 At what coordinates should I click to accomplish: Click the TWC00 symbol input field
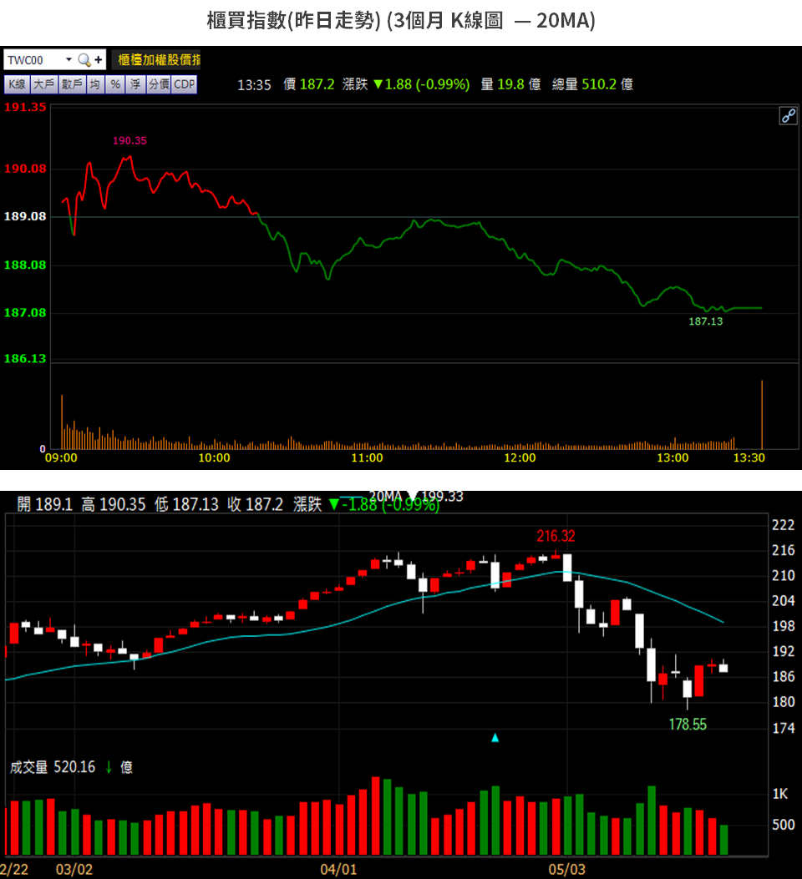[33, 60]
